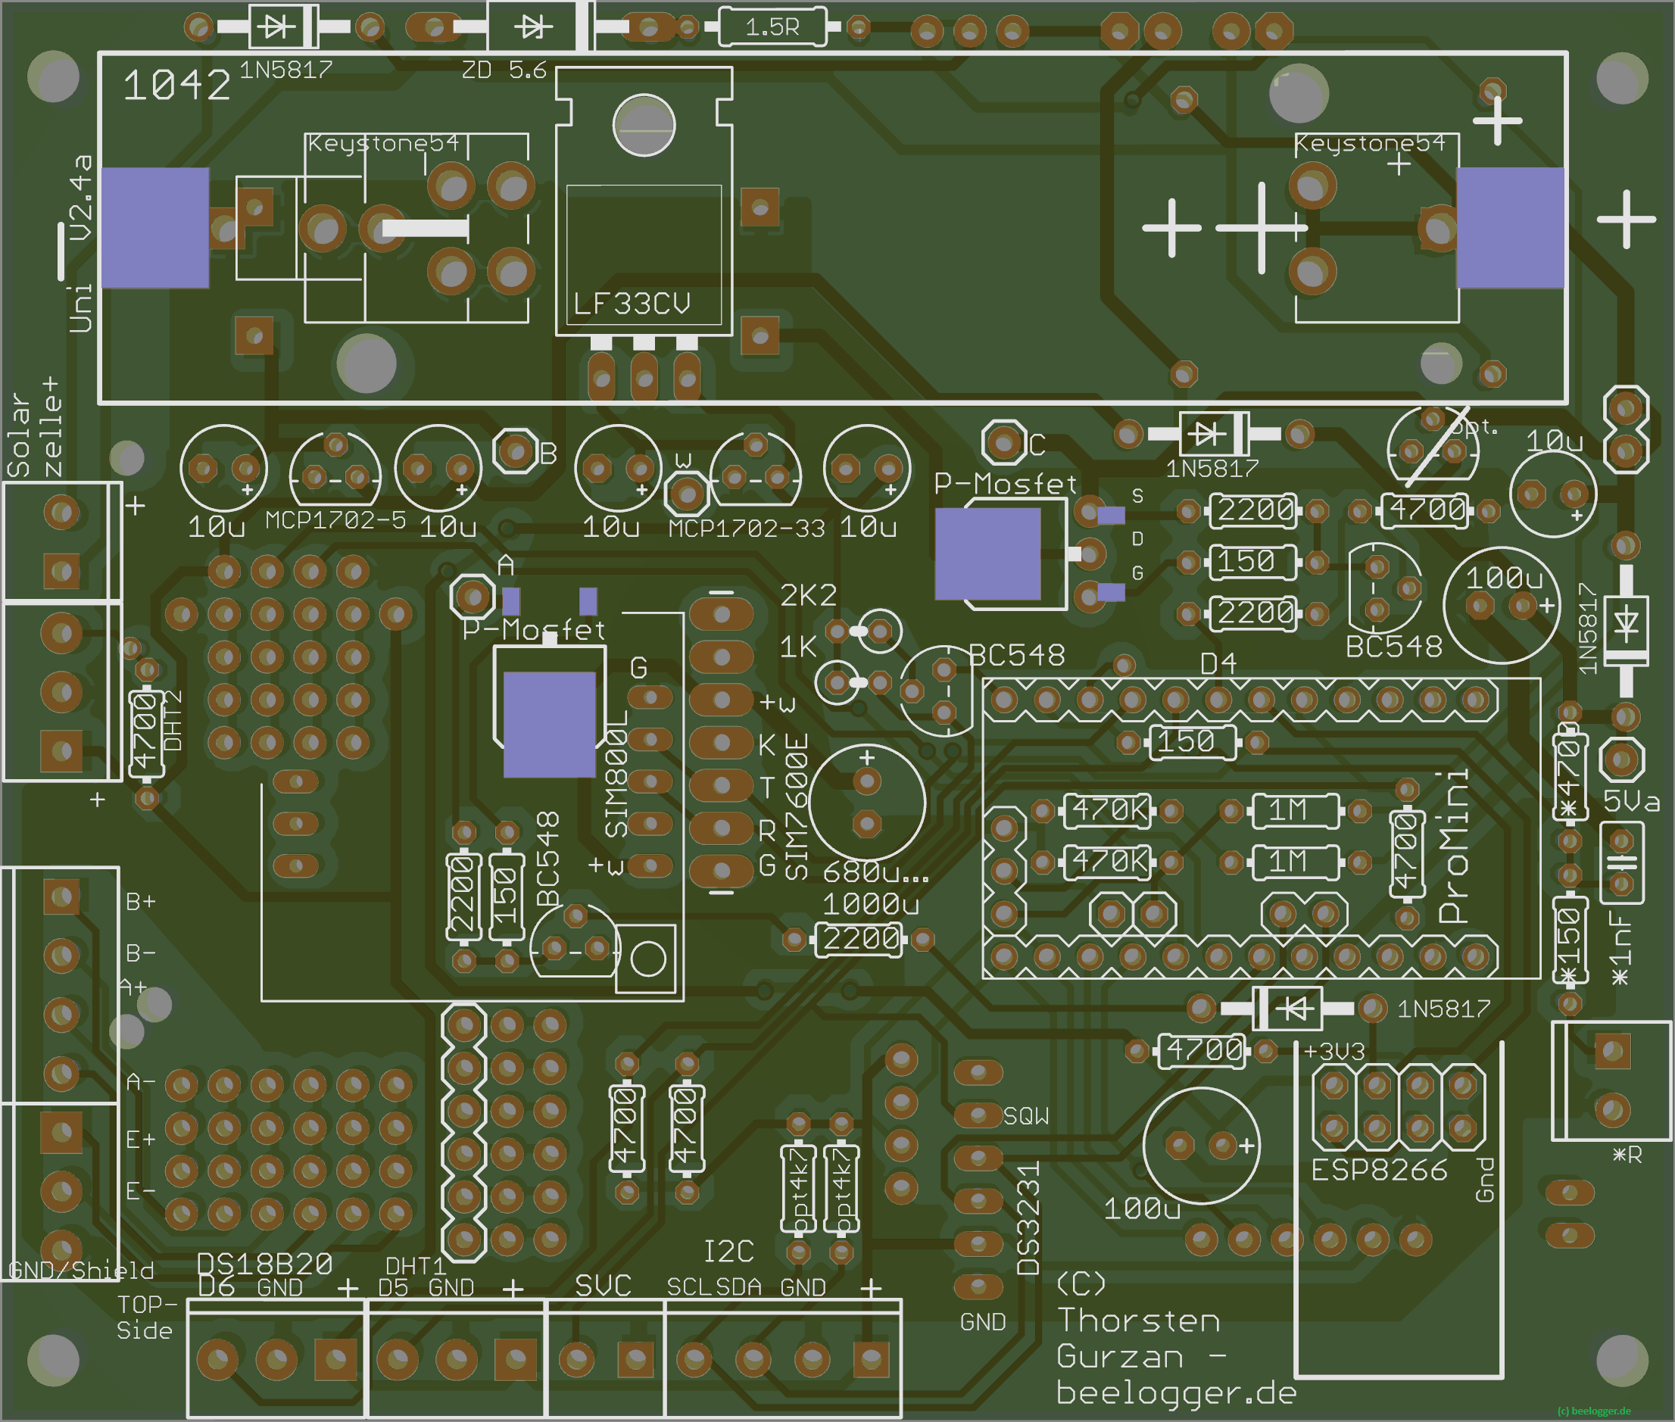Select the 1.5R resistor at top
This screenshot has height=1422, width=1675.
coord(772,27)
